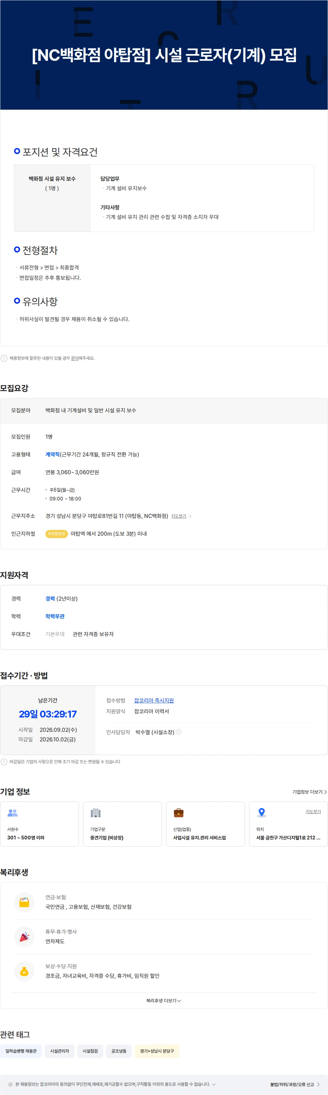Viewport: 328px width, 1095px height.
Task: Click the 중견기업 (비상장) text
Action: tap(107, 837)
